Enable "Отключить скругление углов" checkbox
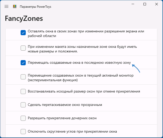The width and height of the screenshot is (163, 138). pyautogui.click(x=23, y=132)
